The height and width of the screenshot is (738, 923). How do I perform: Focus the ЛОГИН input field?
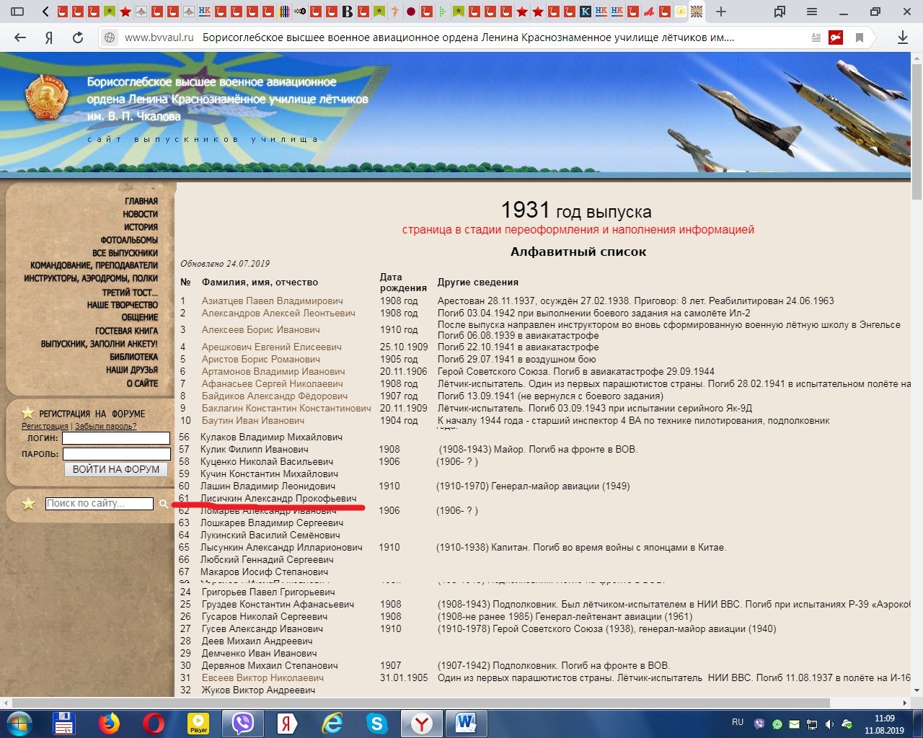[116, 438]
